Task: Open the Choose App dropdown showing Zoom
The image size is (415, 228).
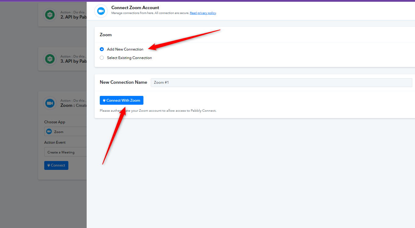Action: [65, 132]
